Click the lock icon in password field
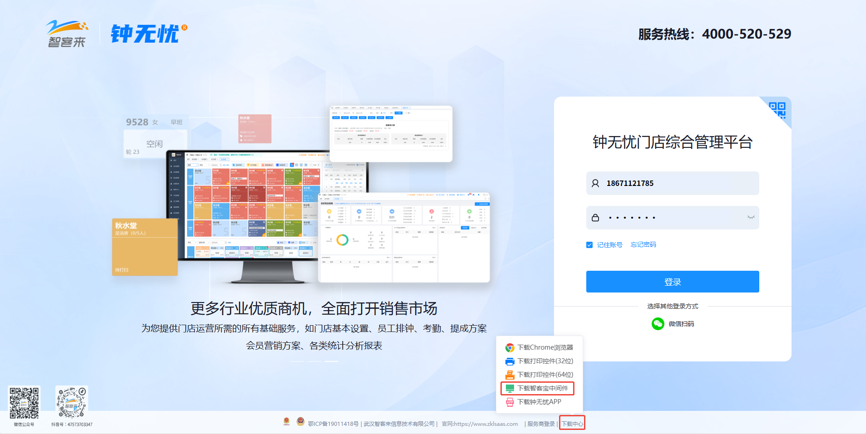The width and height of the screenshot is (866, 434). [595, 218]
